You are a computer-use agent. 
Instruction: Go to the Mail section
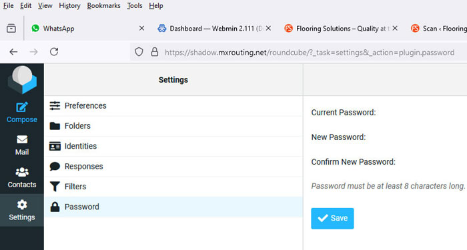[x=22, y=145]
